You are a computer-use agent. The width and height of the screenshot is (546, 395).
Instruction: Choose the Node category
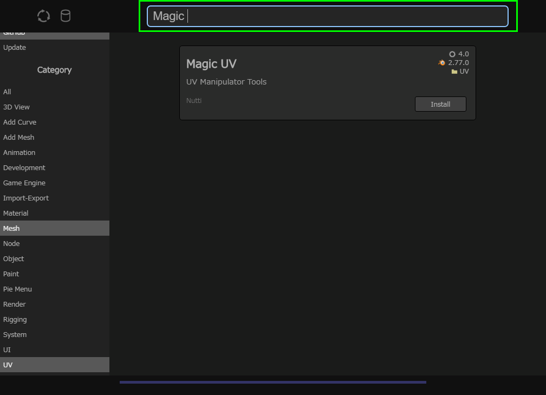55,243
